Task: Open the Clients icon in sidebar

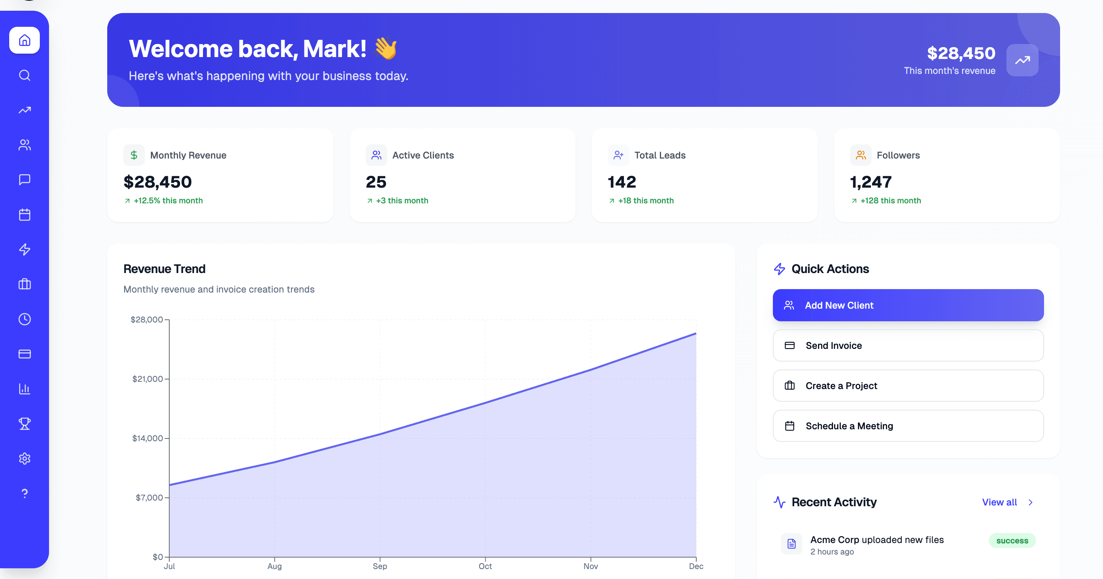Action: point(25,145)
